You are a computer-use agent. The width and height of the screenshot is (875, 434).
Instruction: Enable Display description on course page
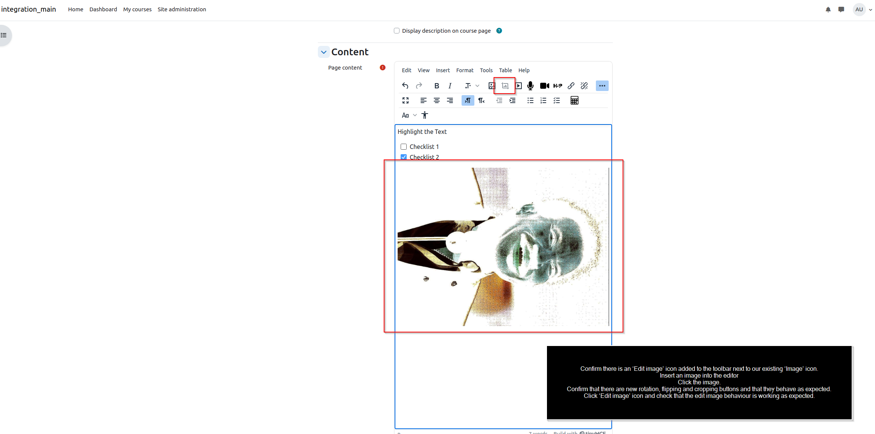(x=396, y=31)
